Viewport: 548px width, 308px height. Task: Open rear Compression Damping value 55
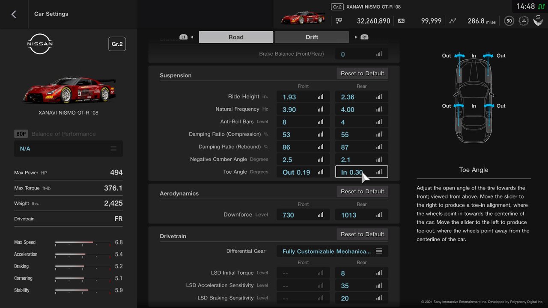point(362,134)
